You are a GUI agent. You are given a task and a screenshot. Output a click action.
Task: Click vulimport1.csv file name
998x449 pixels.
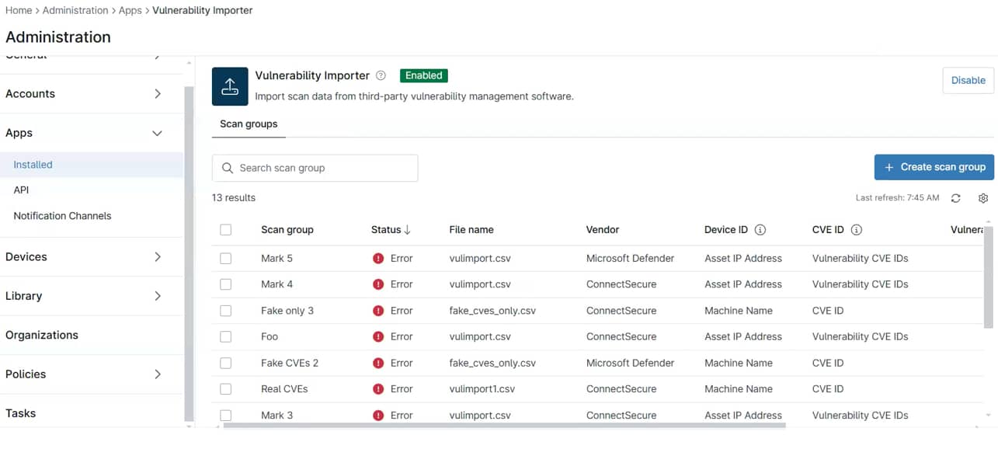[482, 389]
